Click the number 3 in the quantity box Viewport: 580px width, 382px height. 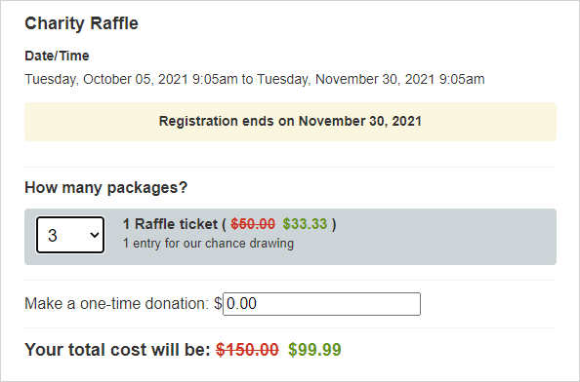point(53,236)
